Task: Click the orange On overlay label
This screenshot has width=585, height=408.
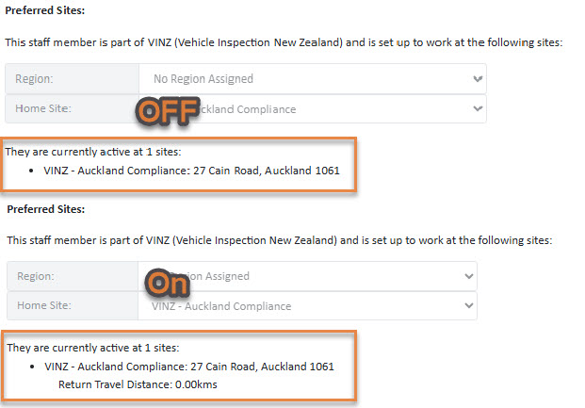Action: [167, 284]
